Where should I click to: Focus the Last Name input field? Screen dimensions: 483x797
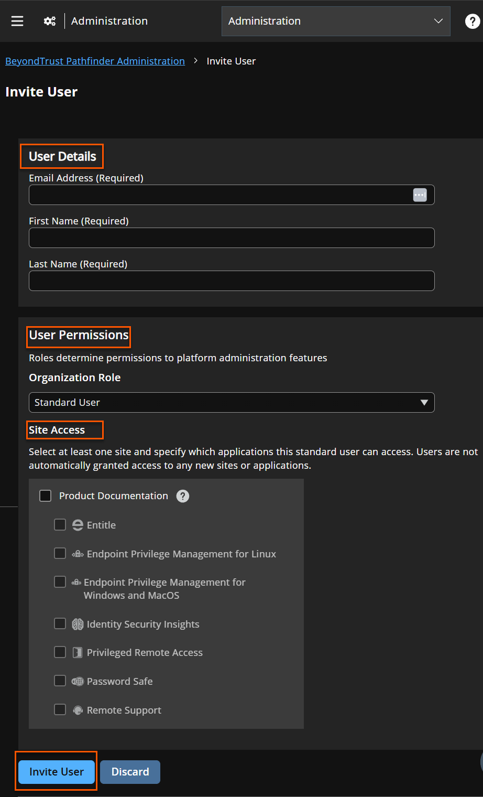232,281
